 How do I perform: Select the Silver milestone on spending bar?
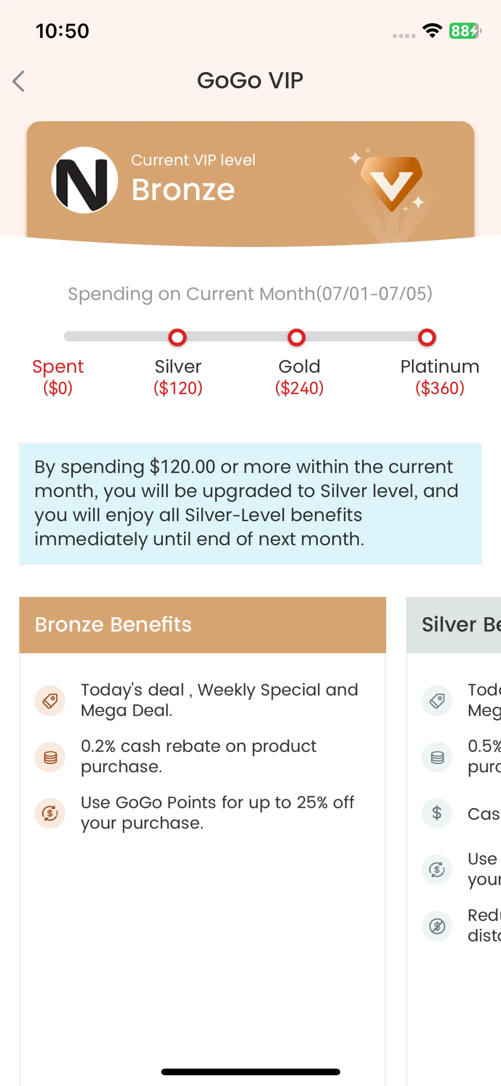click(177, 337)
